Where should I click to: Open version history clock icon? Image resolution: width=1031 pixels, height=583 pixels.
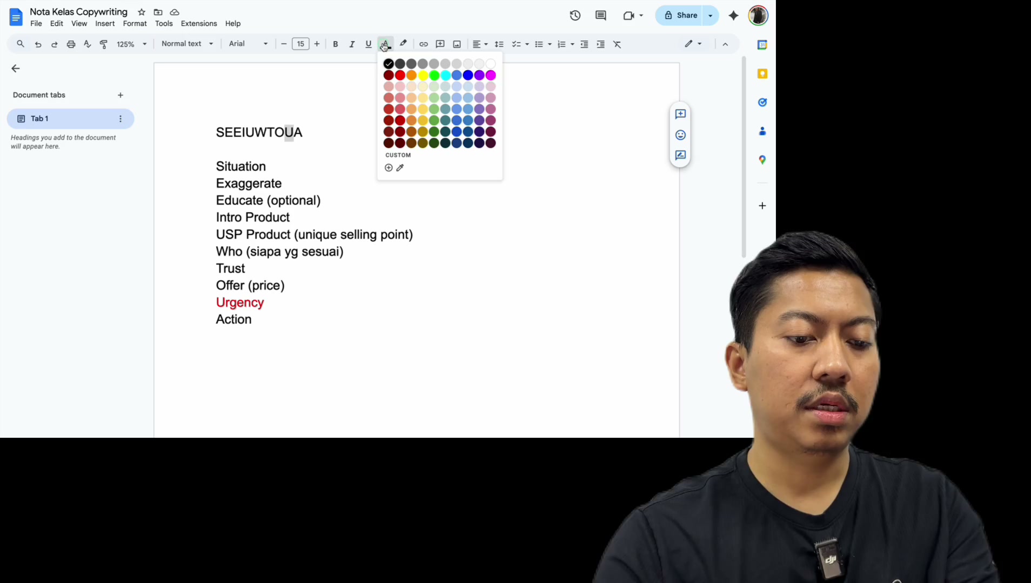pyautogui.click(x=575, y=16)
